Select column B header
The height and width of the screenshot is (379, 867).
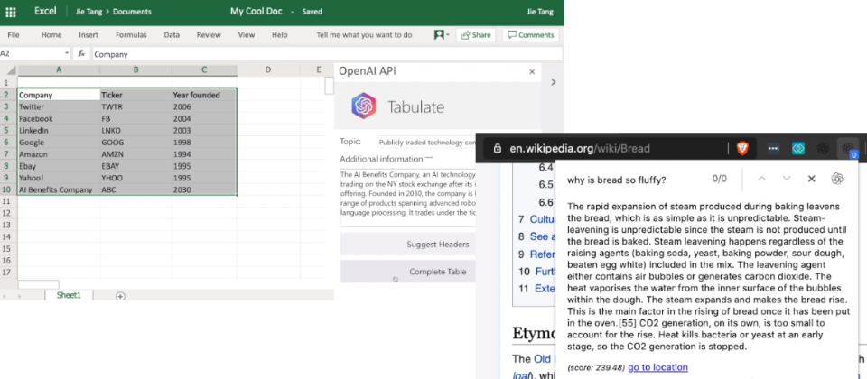[x=136, y=70]
